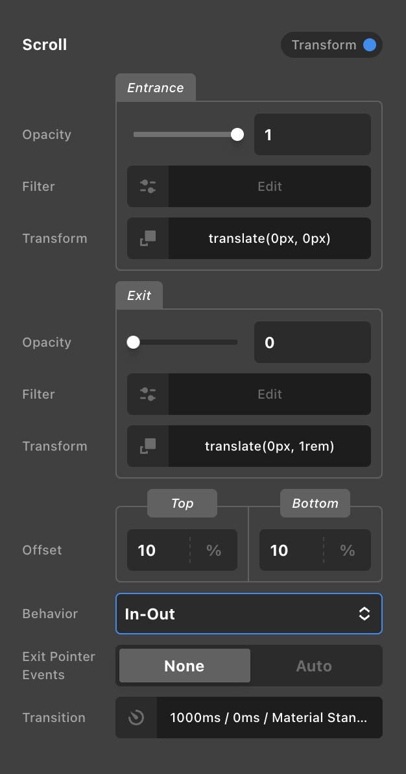Click Edit for the Exit filter
Viewport: 406px width, 774px height.
270,394
